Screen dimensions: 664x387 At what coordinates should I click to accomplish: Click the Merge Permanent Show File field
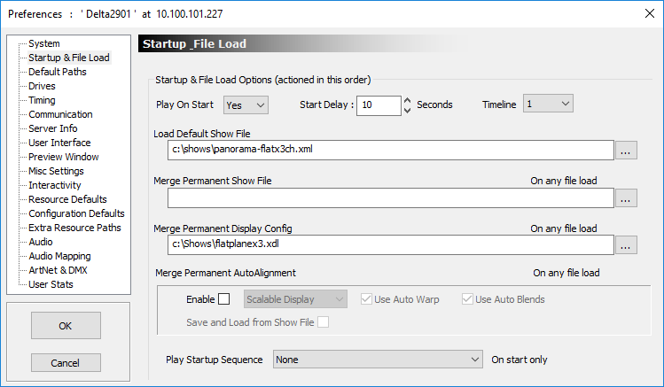390,198
